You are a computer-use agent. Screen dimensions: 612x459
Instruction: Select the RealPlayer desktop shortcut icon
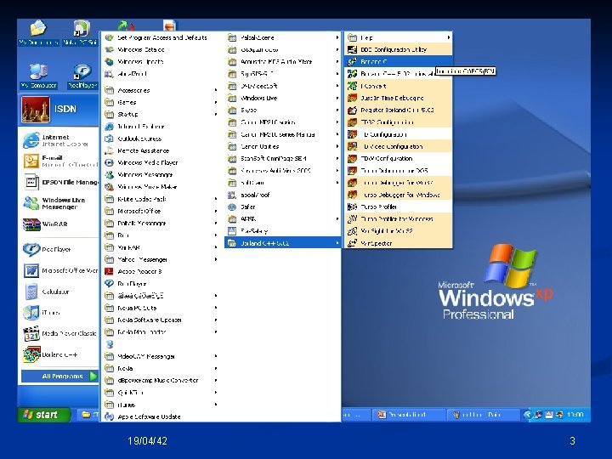[82, 76]
